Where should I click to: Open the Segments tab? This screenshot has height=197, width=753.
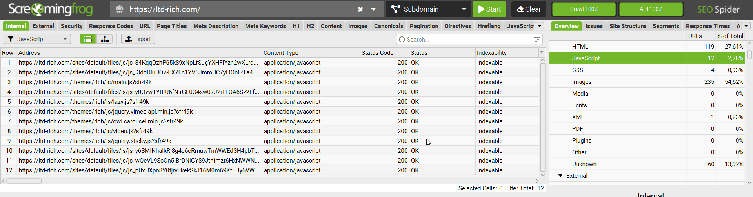(x=666, y=26)
